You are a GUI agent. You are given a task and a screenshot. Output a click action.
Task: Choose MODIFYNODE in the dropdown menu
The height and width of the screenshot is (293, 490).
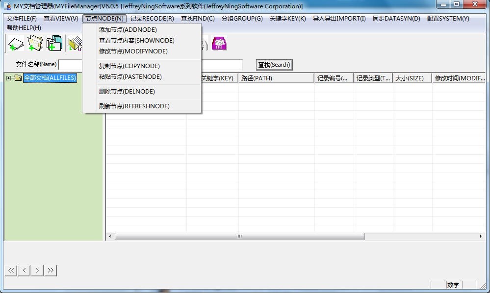click(133, 51)
